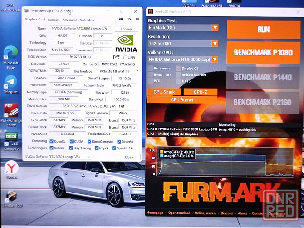Enable Artifact scanner in FurMark
The width and height of the screenshot is (304, 228).
(178, 74)
